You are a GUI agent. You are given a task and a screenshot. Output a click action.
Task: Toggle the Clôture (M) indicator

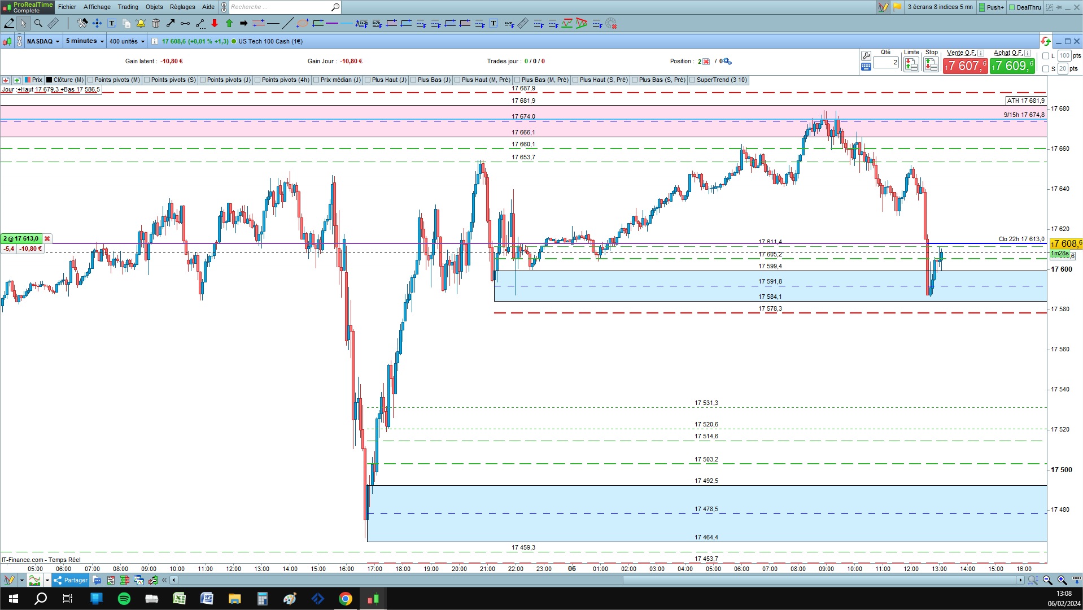click(x=65, y=80)
